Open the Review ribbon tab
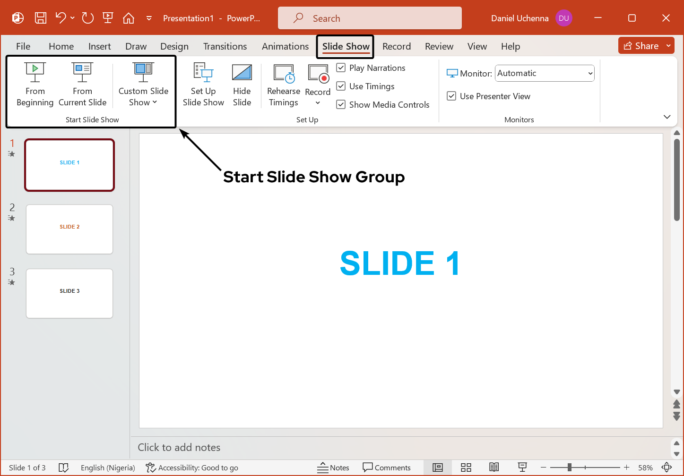Screen dimensions: 684x476 [x=439, y=46]
